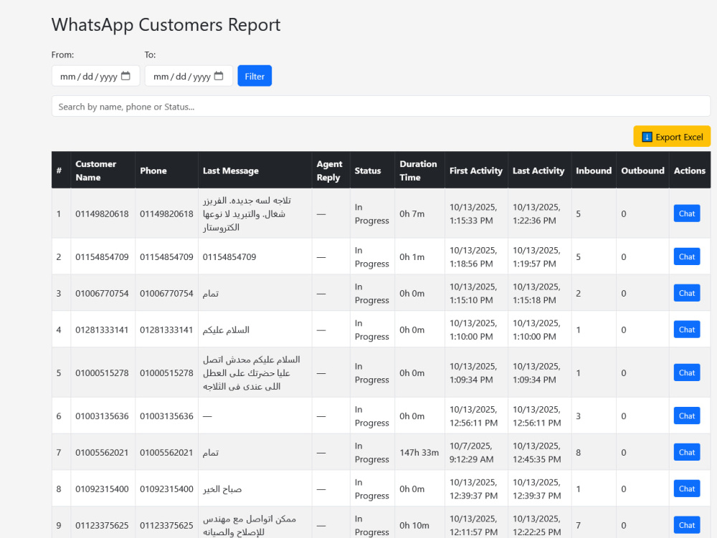Open Chat for customer 01000515278
Viewport: 717px width, 538px height.
pyautogui.click(x=686, y=373)
